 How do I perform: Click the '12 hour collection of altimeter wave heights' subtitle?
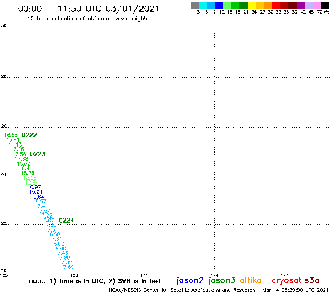[x=88, y=19]
